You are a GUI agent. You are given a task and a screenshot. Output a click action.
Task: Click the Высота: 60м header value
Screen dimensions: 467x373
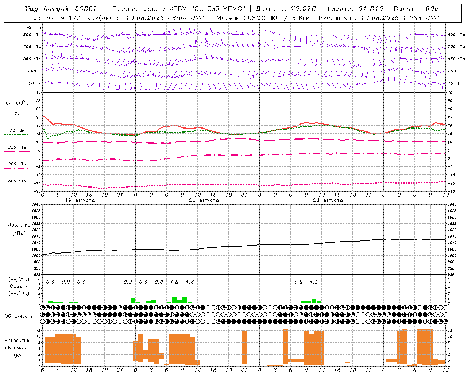click(x=416, y=9)
